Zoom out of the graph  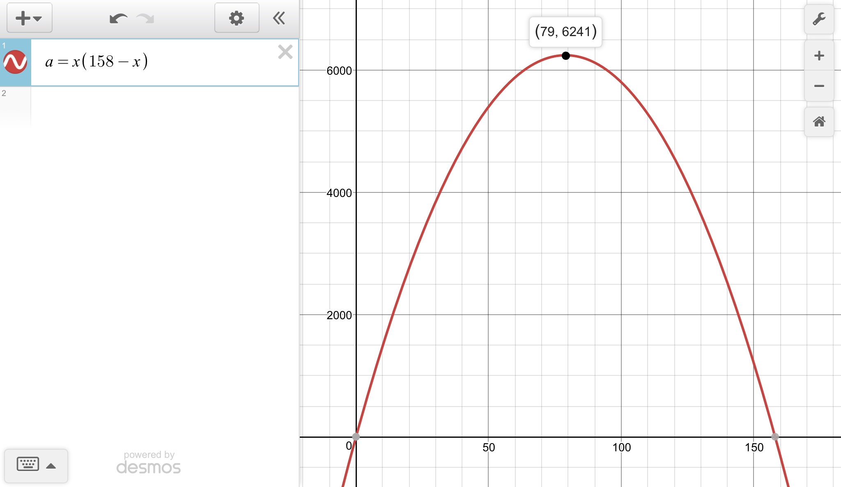point(819,86)
